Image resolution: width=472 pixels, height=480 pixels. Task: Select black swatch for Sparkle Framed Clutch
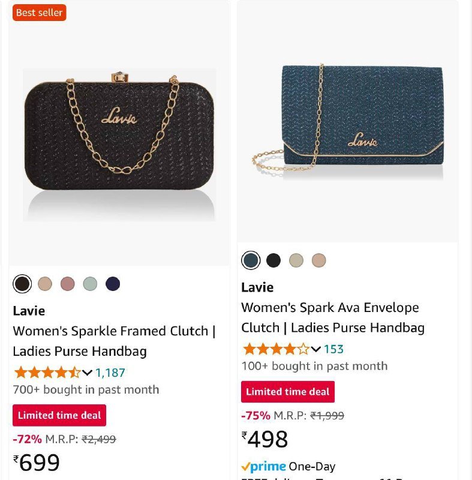[22, 284]
